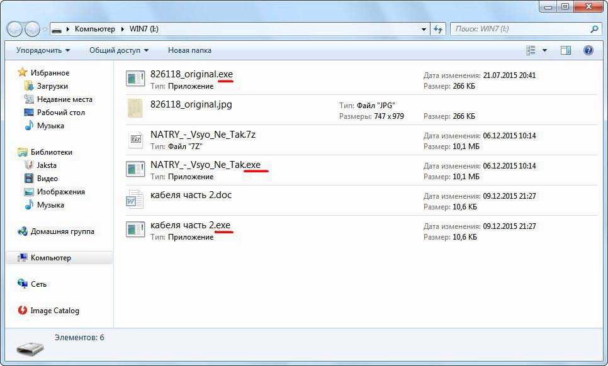Click the Недавние места icon
Viewport: 608px width, 366px height.
[x=29, y=99]
